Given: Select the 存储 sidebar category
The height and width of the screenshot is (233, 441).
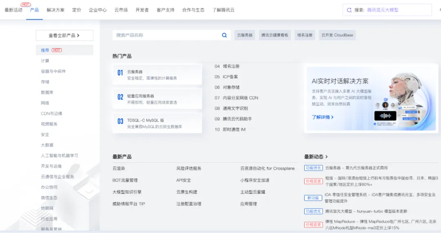Looking at the screenshot, I should click(x=45, y=82).
